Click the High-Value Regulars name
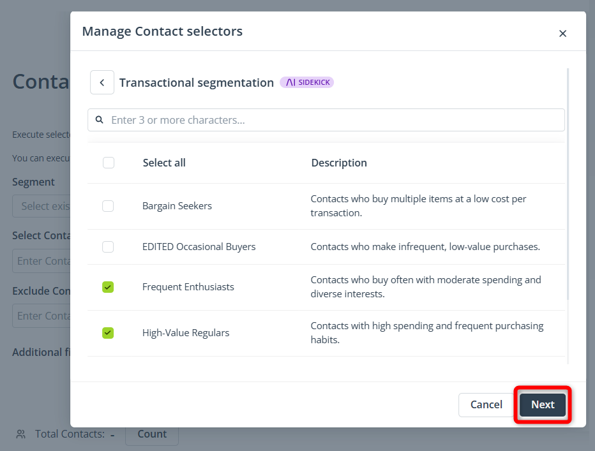 [x=186, y=333]
